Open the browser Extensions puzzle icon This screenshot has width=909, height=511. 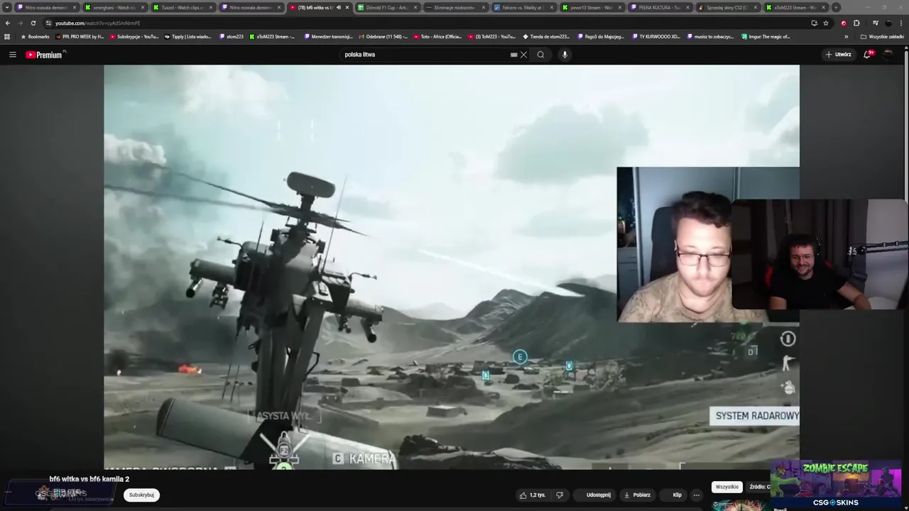(x=856, y=23)
